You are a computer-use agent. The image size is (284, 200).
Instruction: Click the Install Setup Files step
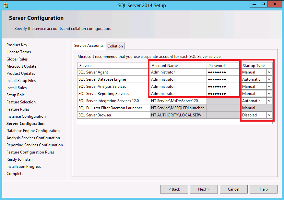pos(21,81)
